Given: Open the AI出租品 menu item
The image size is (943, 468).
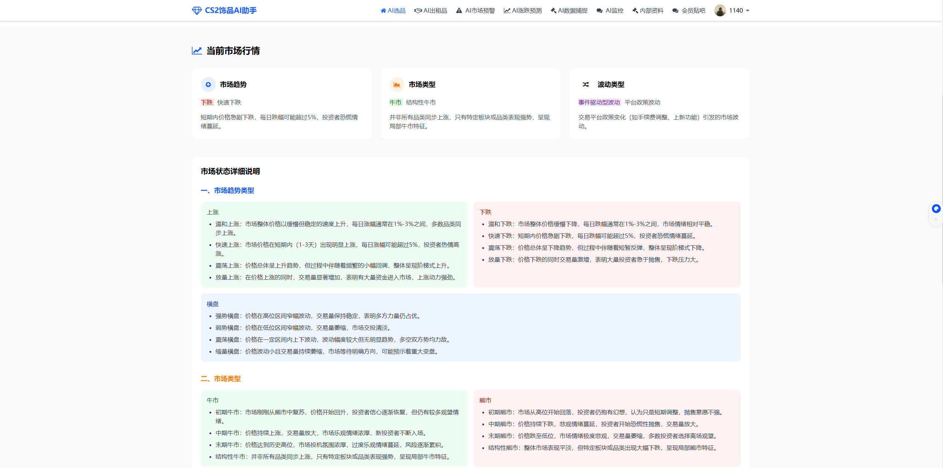Looking at the screenshot, I should 435,10.
